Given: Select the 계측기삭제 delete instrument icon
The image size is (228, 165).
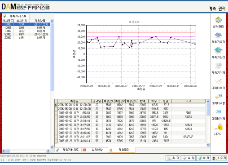Looking at the screenshot, I should pyautogui.click(x=219, y=66).
